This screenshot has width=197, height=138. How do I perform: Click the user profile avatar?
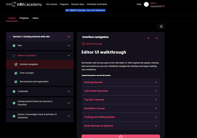(x=146, y=4)
